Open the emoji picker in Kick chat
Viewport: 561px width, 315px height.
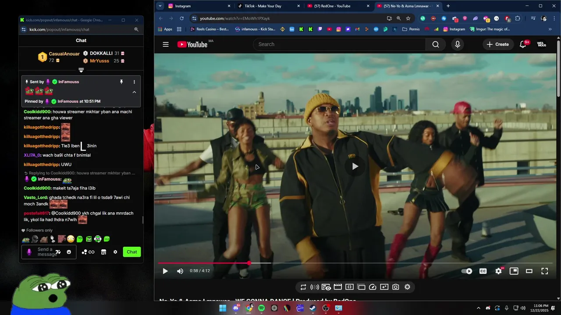[69, 252]
